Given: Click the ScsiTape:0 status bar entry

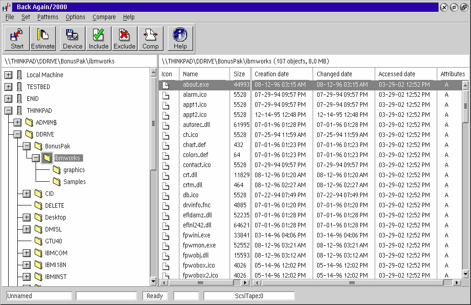Looking at the screenshot, I should 249,296.
